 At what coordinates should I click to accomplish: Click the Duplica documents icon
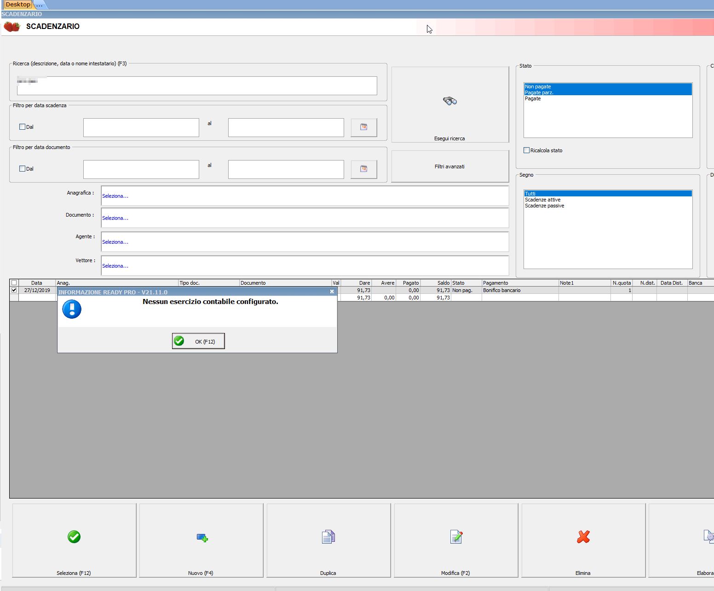pyautogui.click(x=328, y=537)
